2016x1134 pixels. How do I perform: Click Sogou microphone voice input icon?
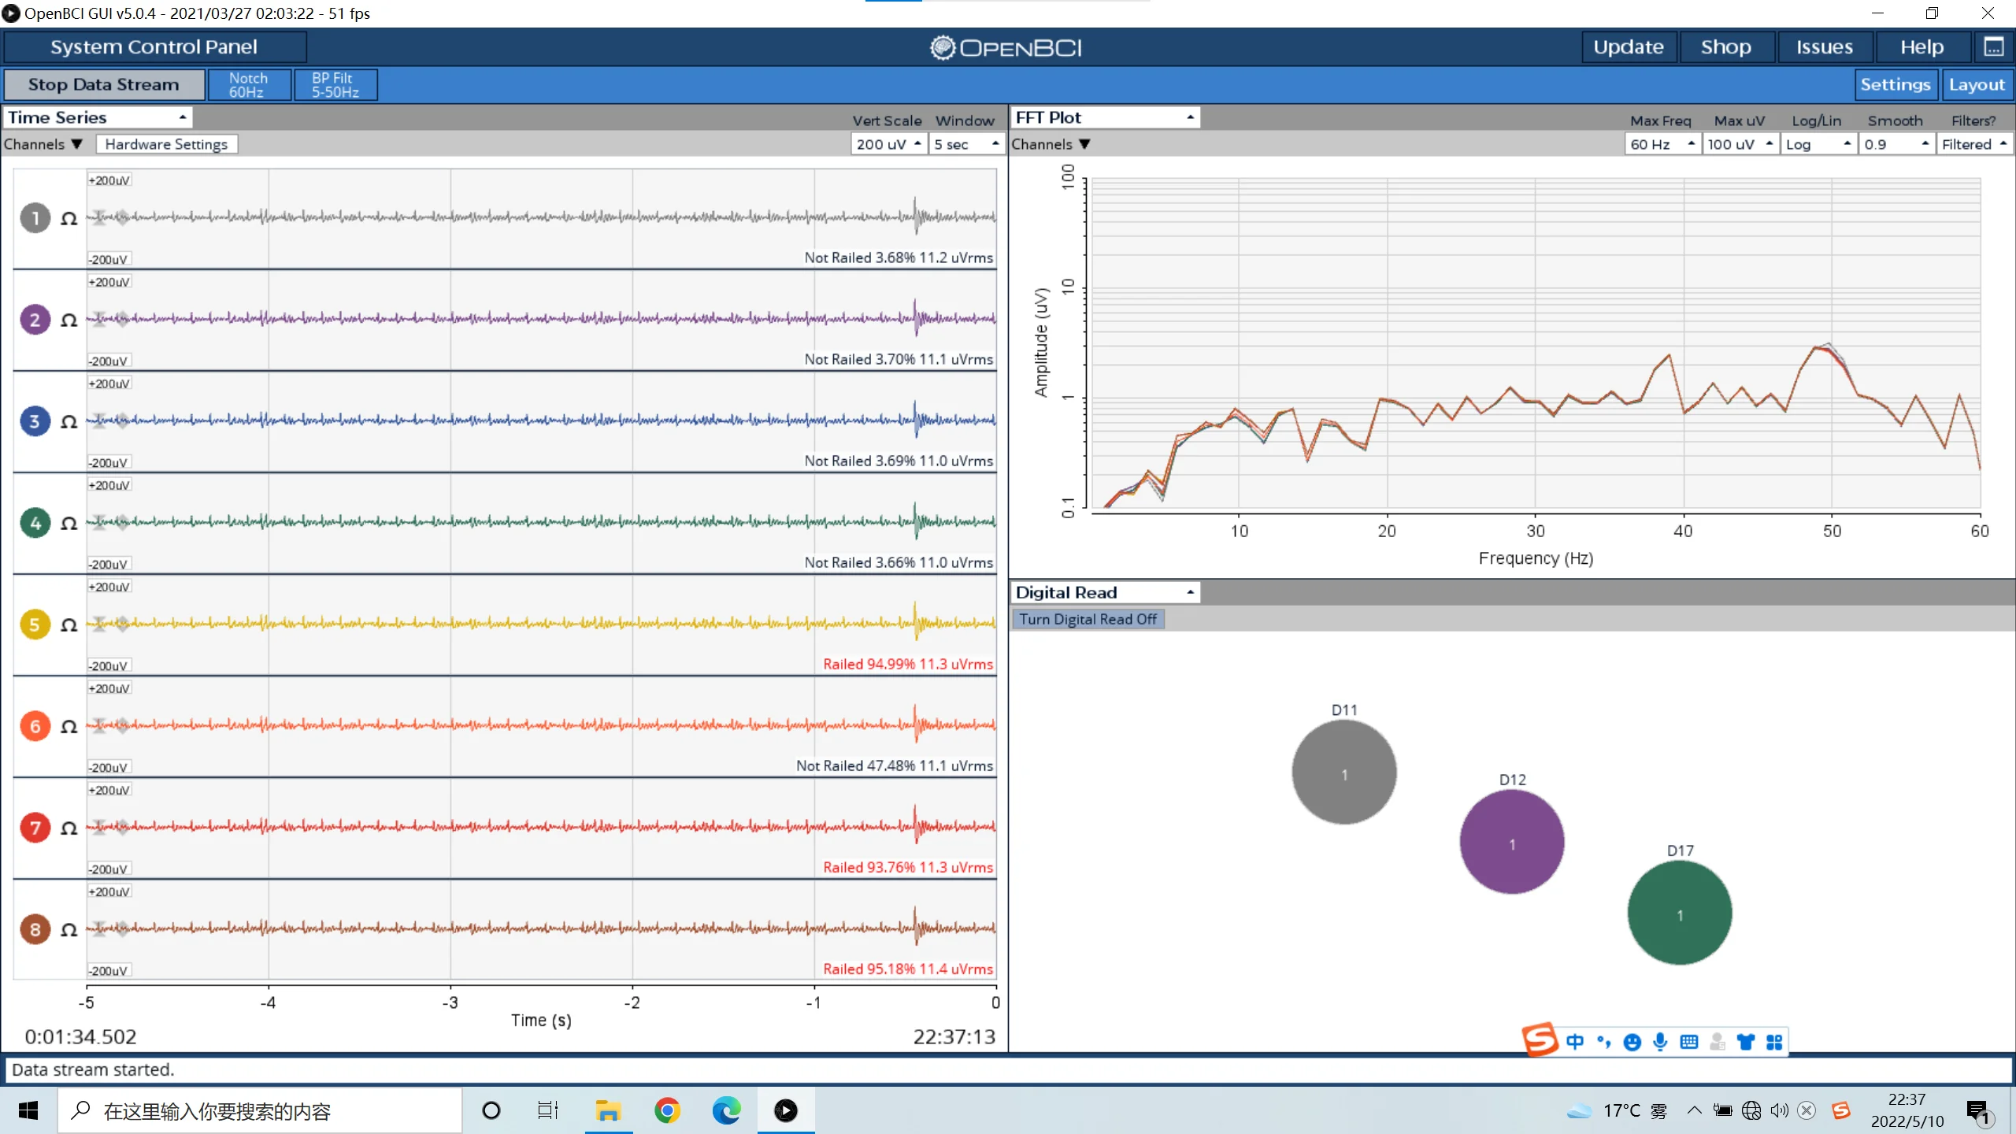coord(1660,1042)
